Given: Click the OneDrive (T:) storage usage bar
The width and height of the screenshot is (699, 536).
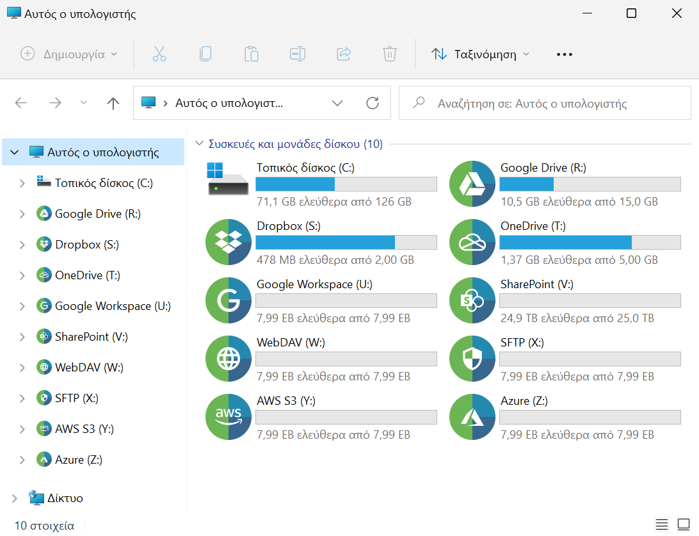Looking at the screenshot, I should (590, 243).
